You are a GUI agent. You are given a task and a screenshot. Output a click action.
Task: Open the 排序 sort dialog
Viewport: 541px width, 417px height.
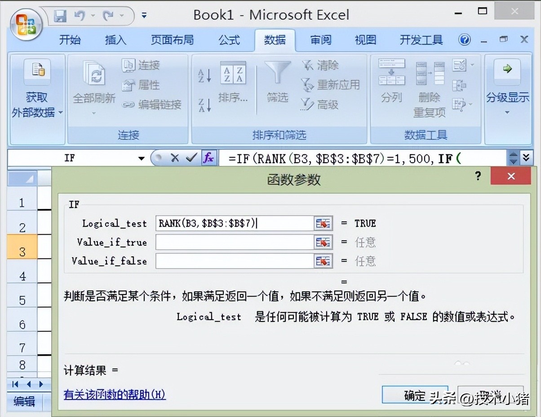pos(233,83)
